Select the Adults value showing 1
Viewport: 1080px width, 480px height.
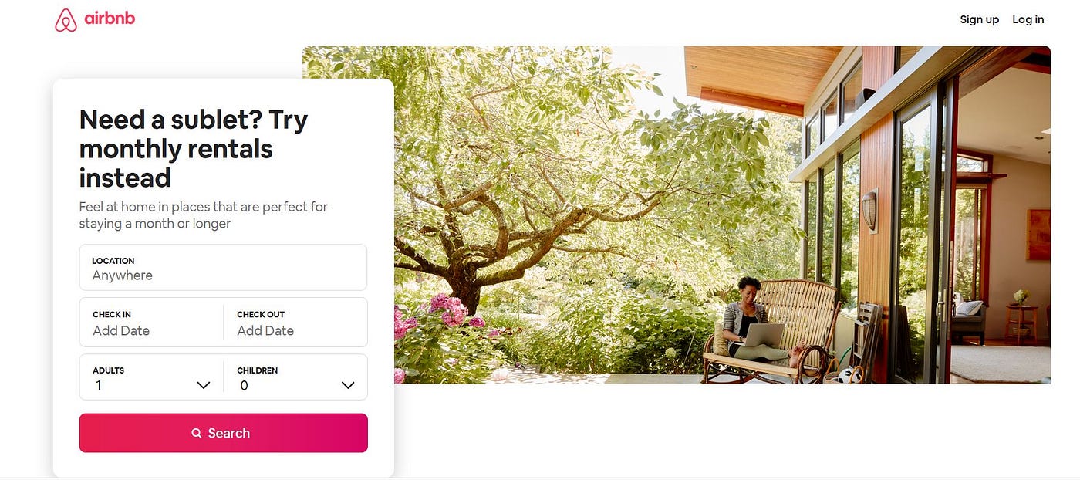99,385
